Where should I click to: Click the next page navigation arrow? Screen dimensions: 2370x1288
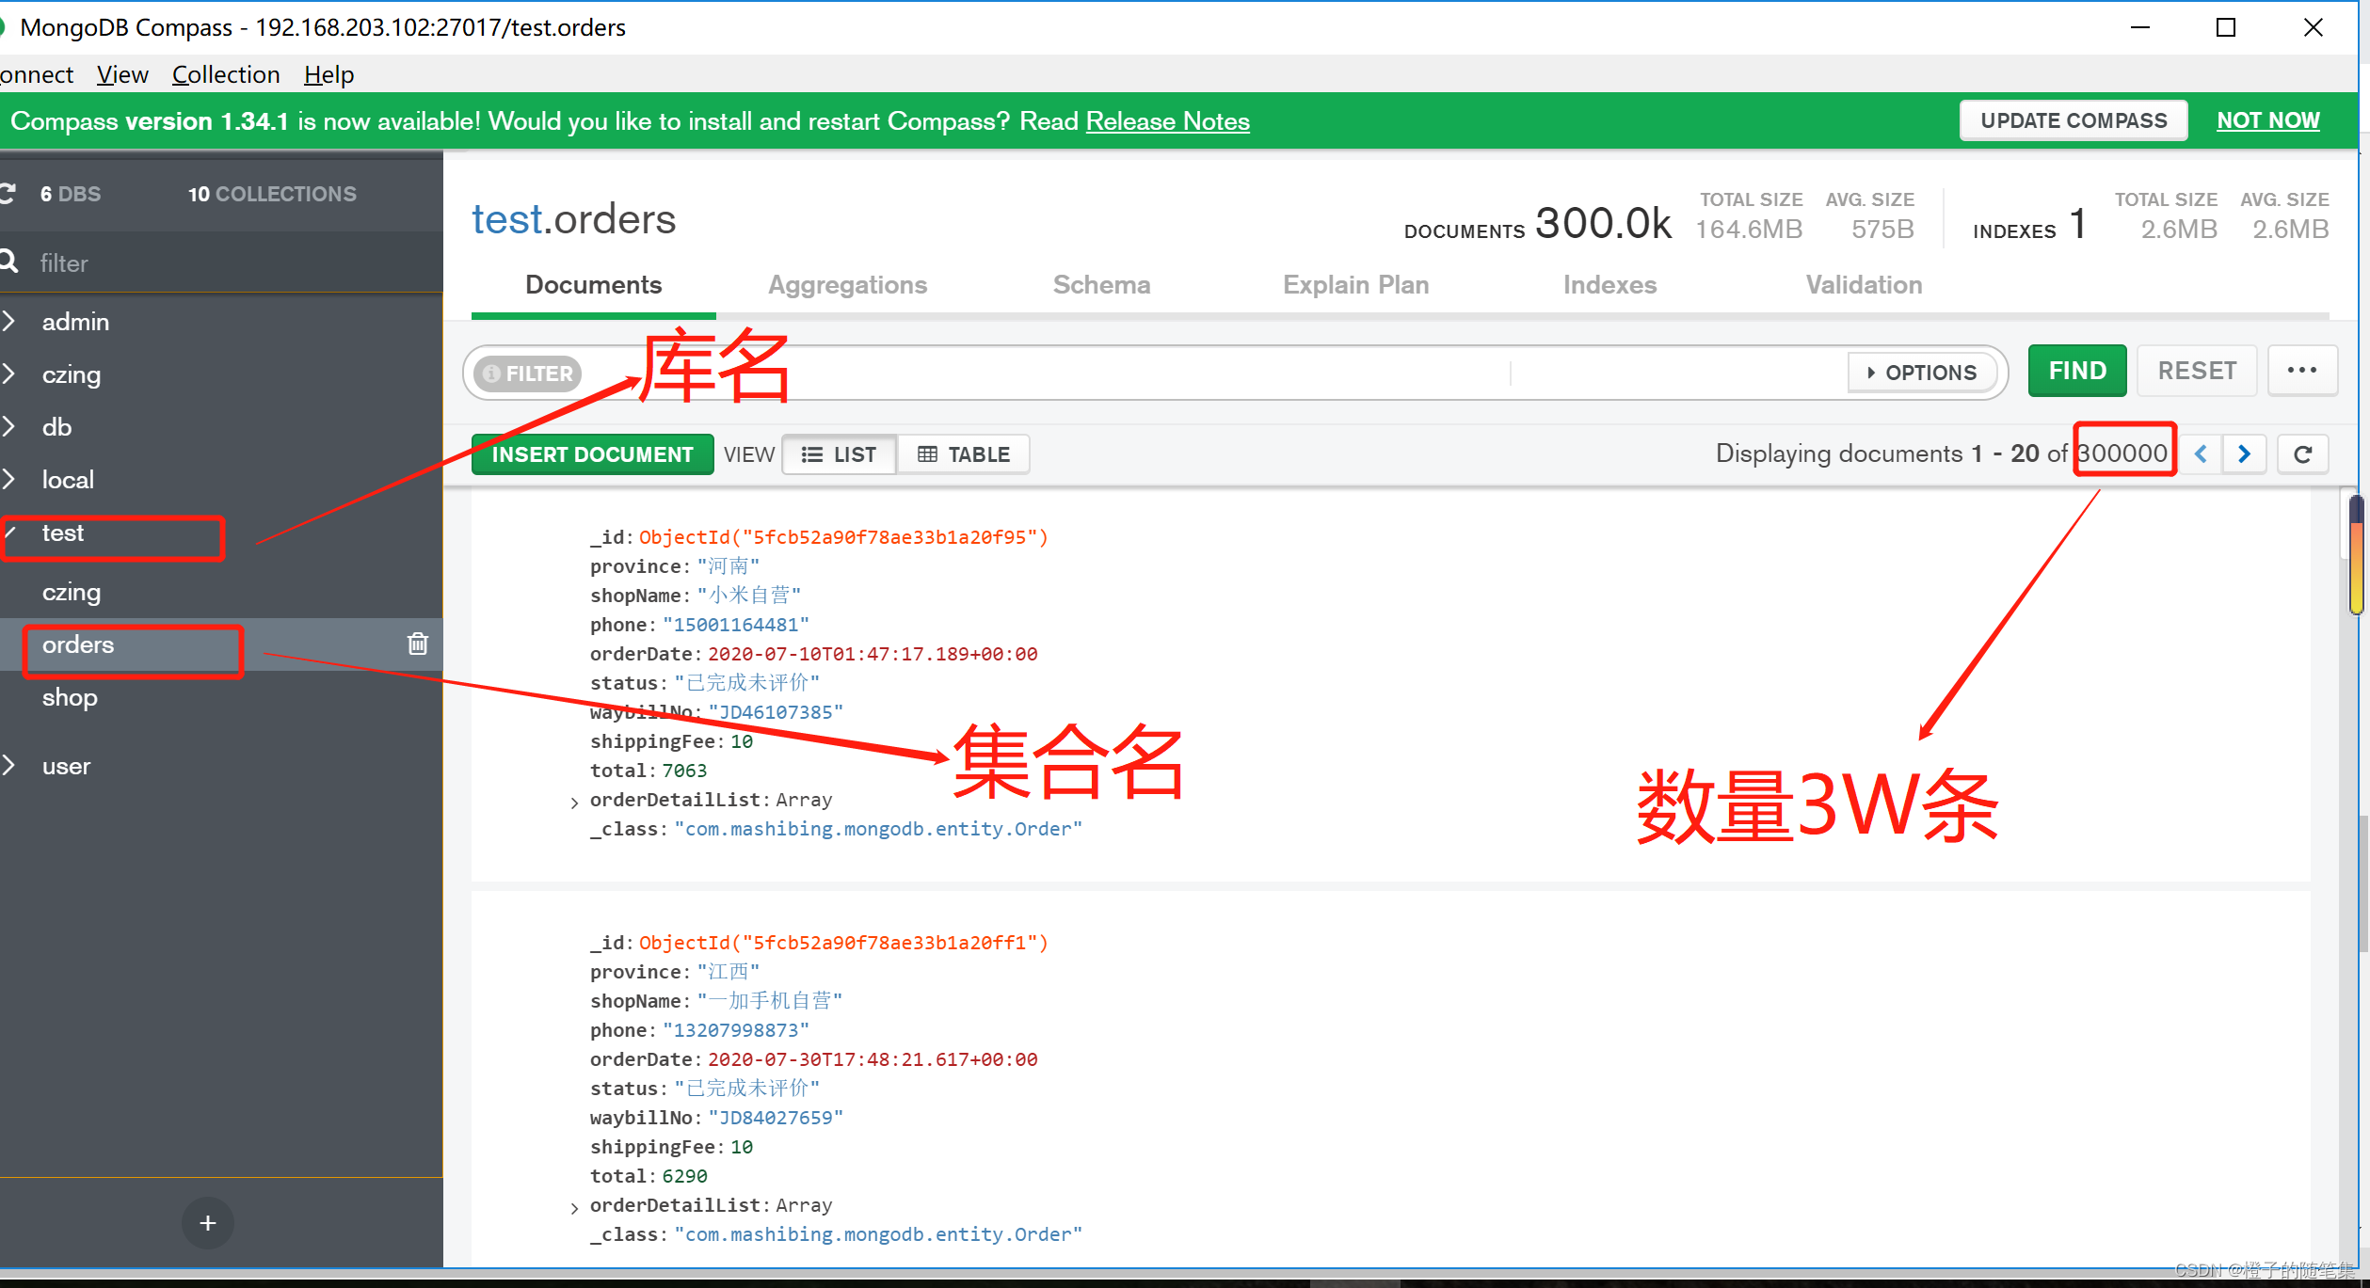point(2245,453)
